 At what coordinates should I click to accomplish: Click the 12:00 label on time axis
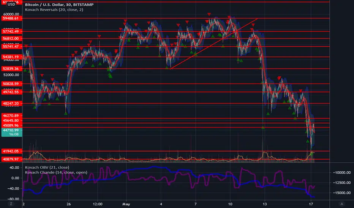(98, 204)
